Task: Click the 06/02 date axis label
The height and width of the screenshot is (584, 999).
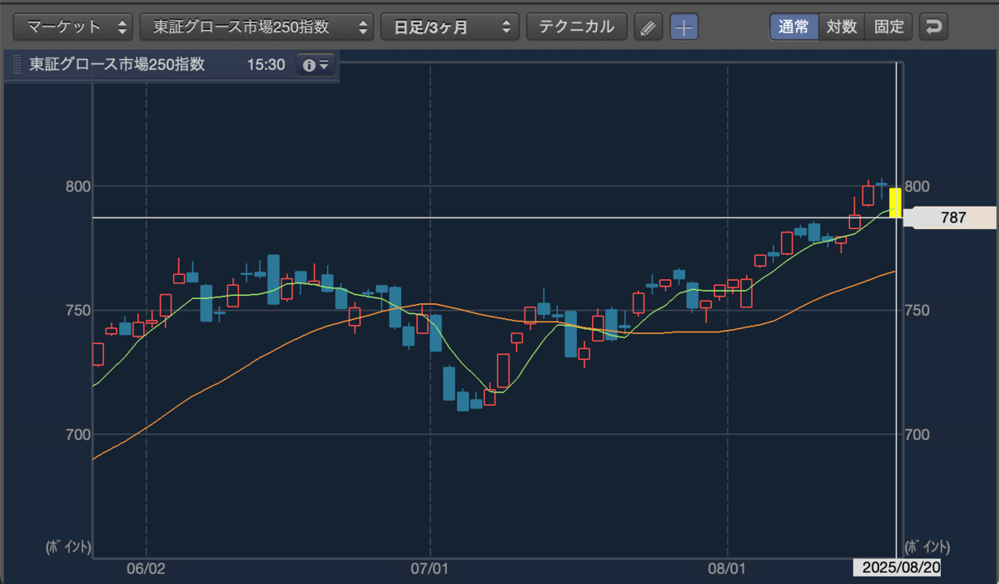Action: tap(146, 568)
